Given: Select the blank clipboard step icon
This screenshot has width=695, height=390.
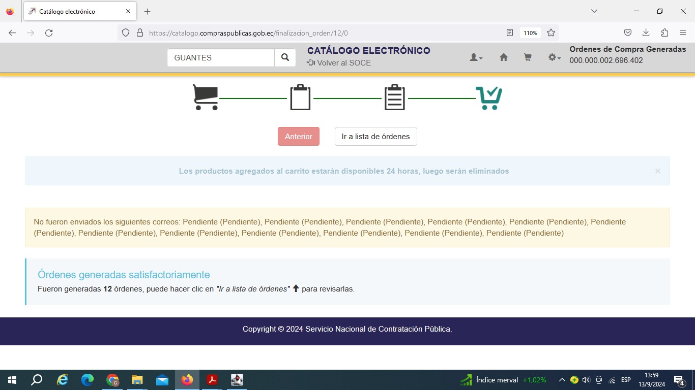Looking at the screenshot, I should pos(300,97).
